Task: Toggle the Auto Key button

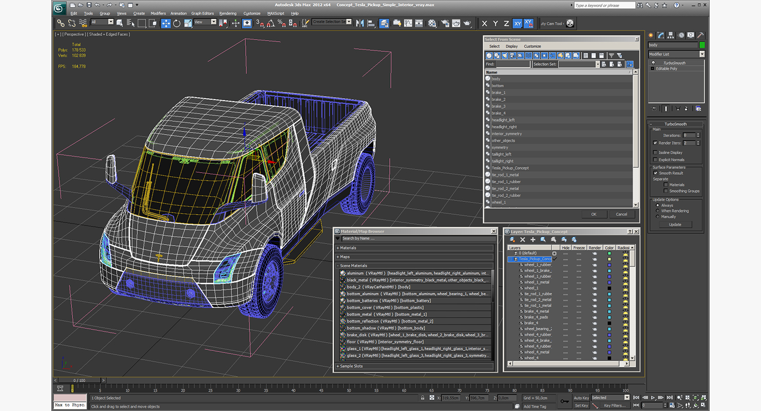Action: pos(581,398)
